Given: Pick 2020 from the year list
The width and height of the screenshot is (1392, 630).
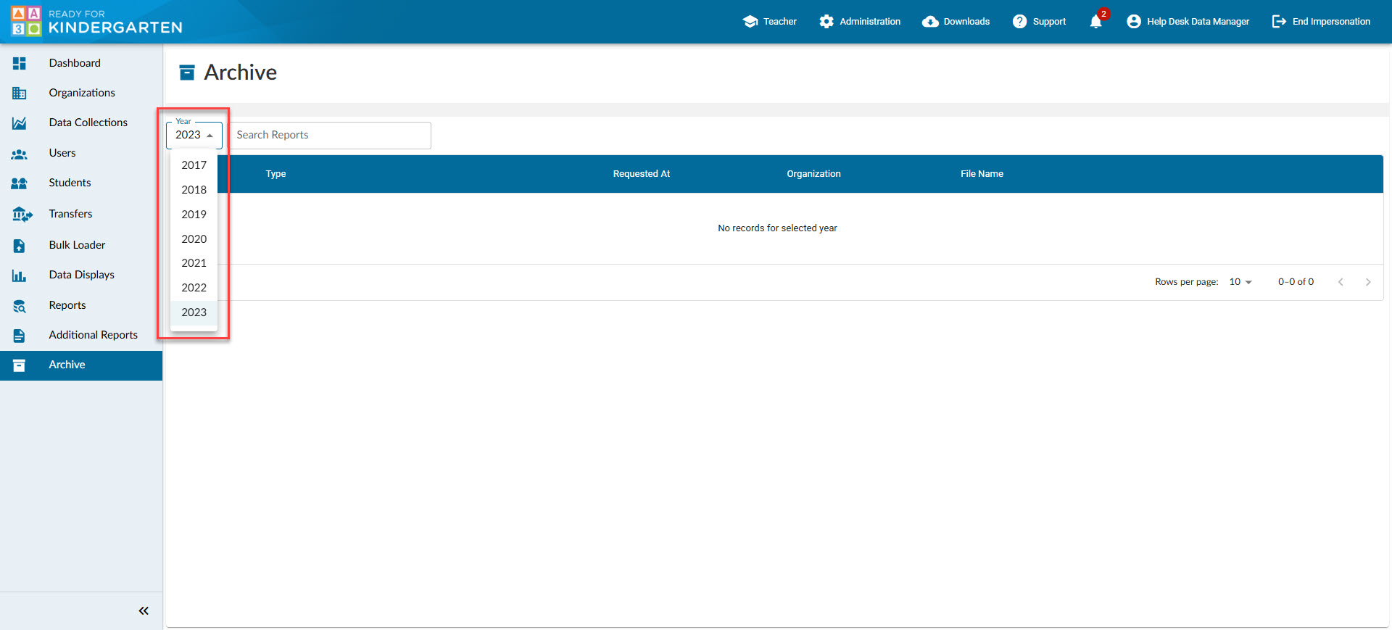Looking at the screenshot, I should click(x=194, y=239).
